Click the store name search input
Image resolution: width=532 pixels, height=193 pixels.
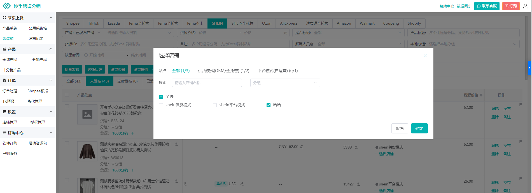coord(207,83)
